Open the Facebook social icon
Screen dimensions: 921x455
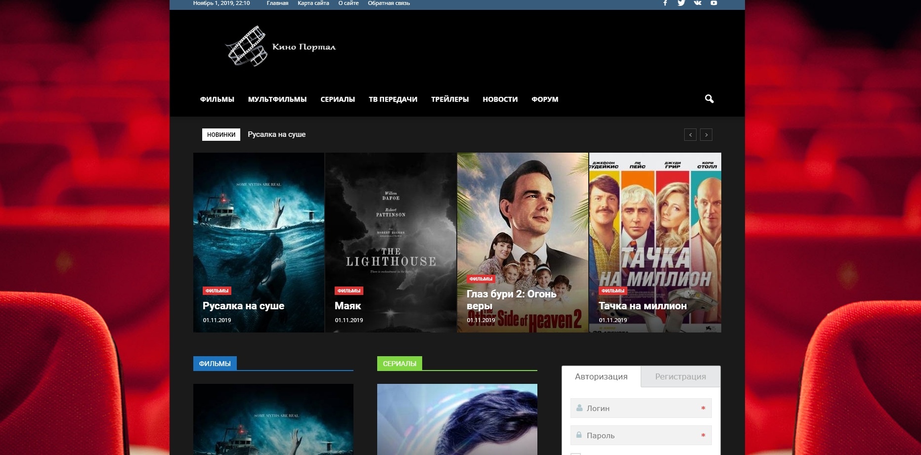[x=665, y=3]
